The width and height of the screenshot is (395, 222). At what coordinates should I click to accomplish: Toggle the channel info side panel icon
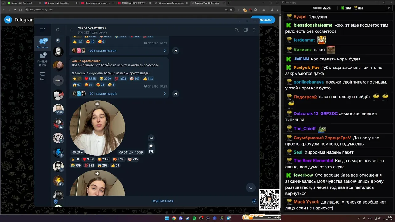[x=246, y=30]
